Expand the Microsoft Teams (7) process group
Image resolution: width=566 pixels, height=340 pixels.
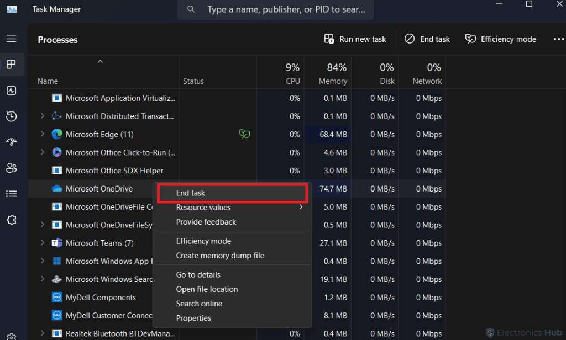click(x=43, y=243)
